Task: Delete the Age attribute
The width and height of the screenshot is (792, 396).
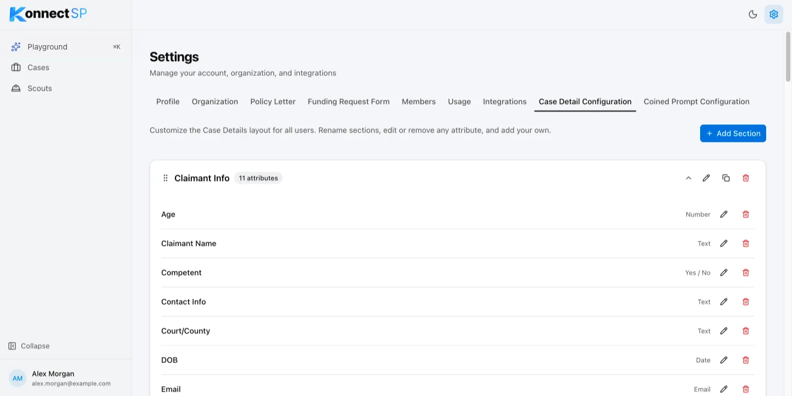Action: 746,215
